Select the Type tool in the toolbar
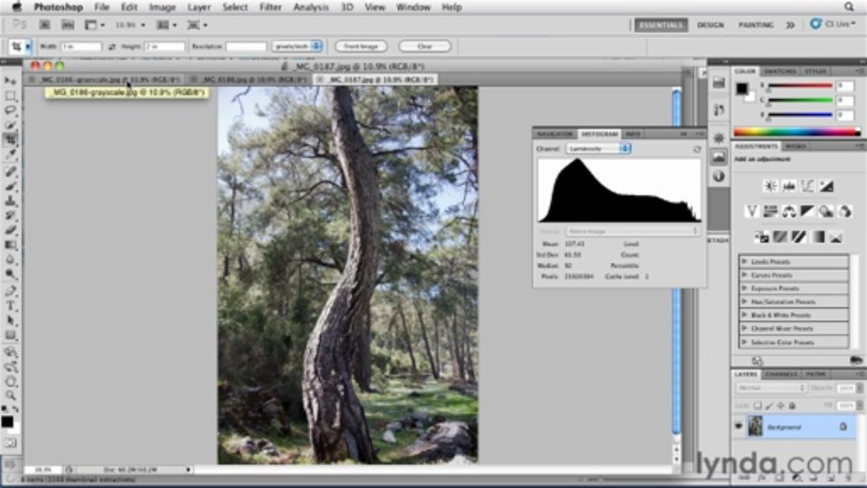 point(11,306)
